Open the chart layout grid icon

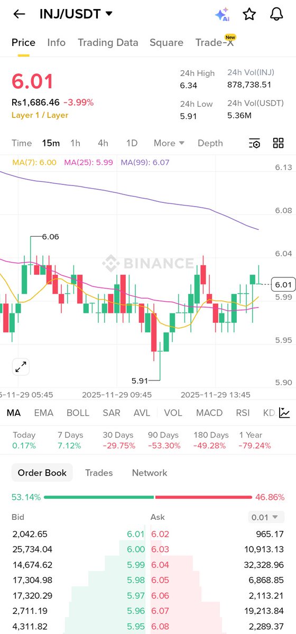click(x=278, y=143)
